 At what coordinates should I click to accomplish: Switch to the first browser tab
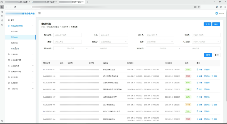(17, 2)
